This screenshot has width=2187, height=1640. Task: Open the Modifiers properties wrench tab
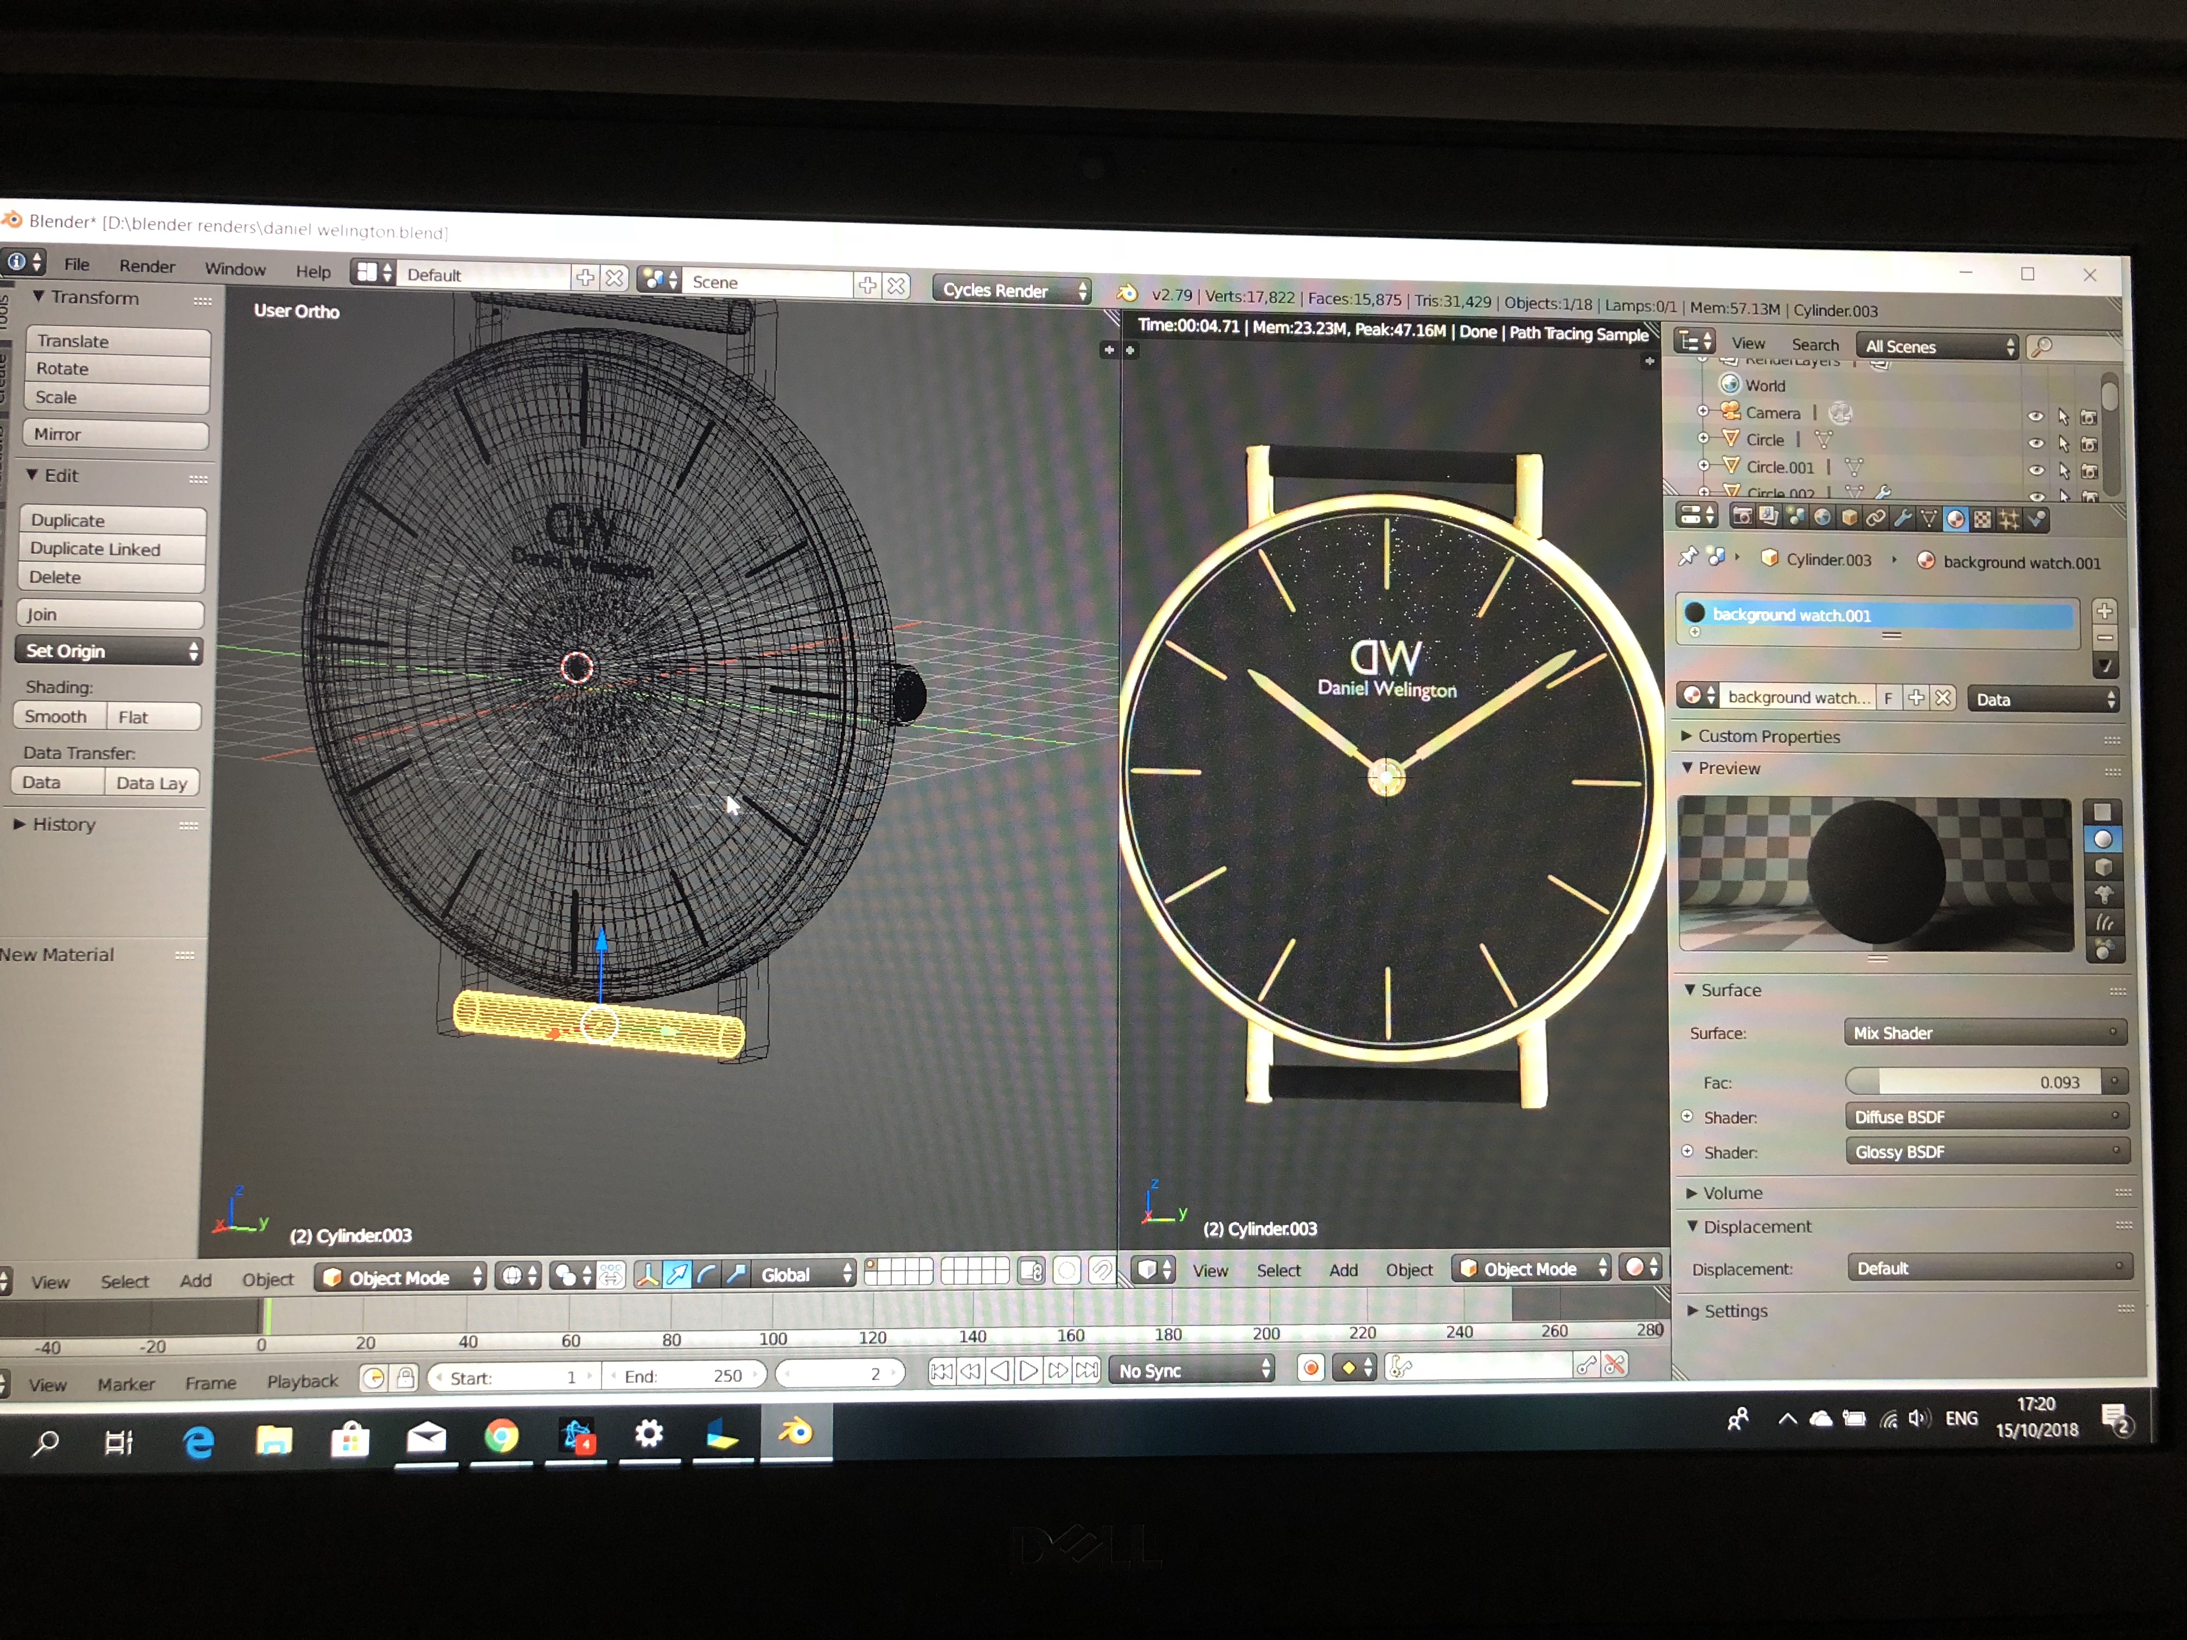coord(1902,518)
